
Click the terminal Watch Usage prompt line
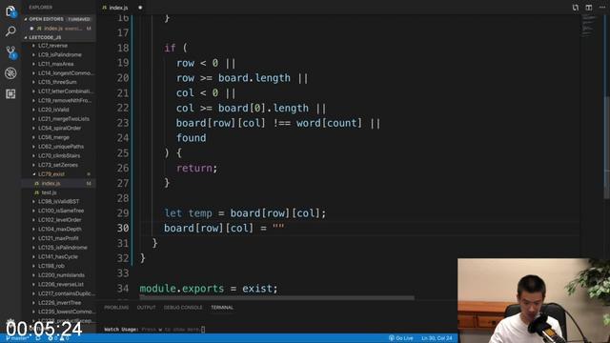pyautogui.click(x=154, y=330)
